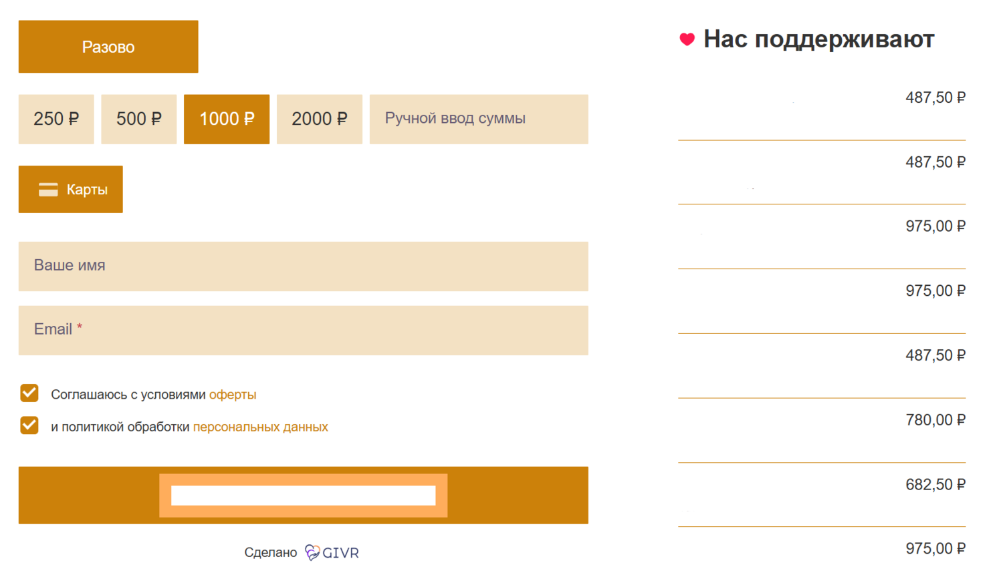The image size is (1003, 585).
Task: Select the 1000 ₽ donation amount
Action: point(227,119)
